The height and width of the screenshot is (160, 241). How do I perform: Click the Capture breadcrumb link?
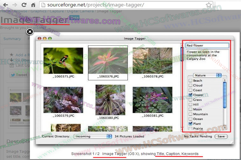57,11
